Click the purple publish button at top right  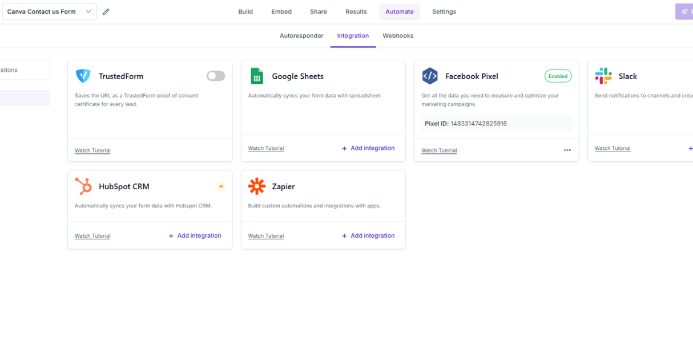(x=684, y=11)
